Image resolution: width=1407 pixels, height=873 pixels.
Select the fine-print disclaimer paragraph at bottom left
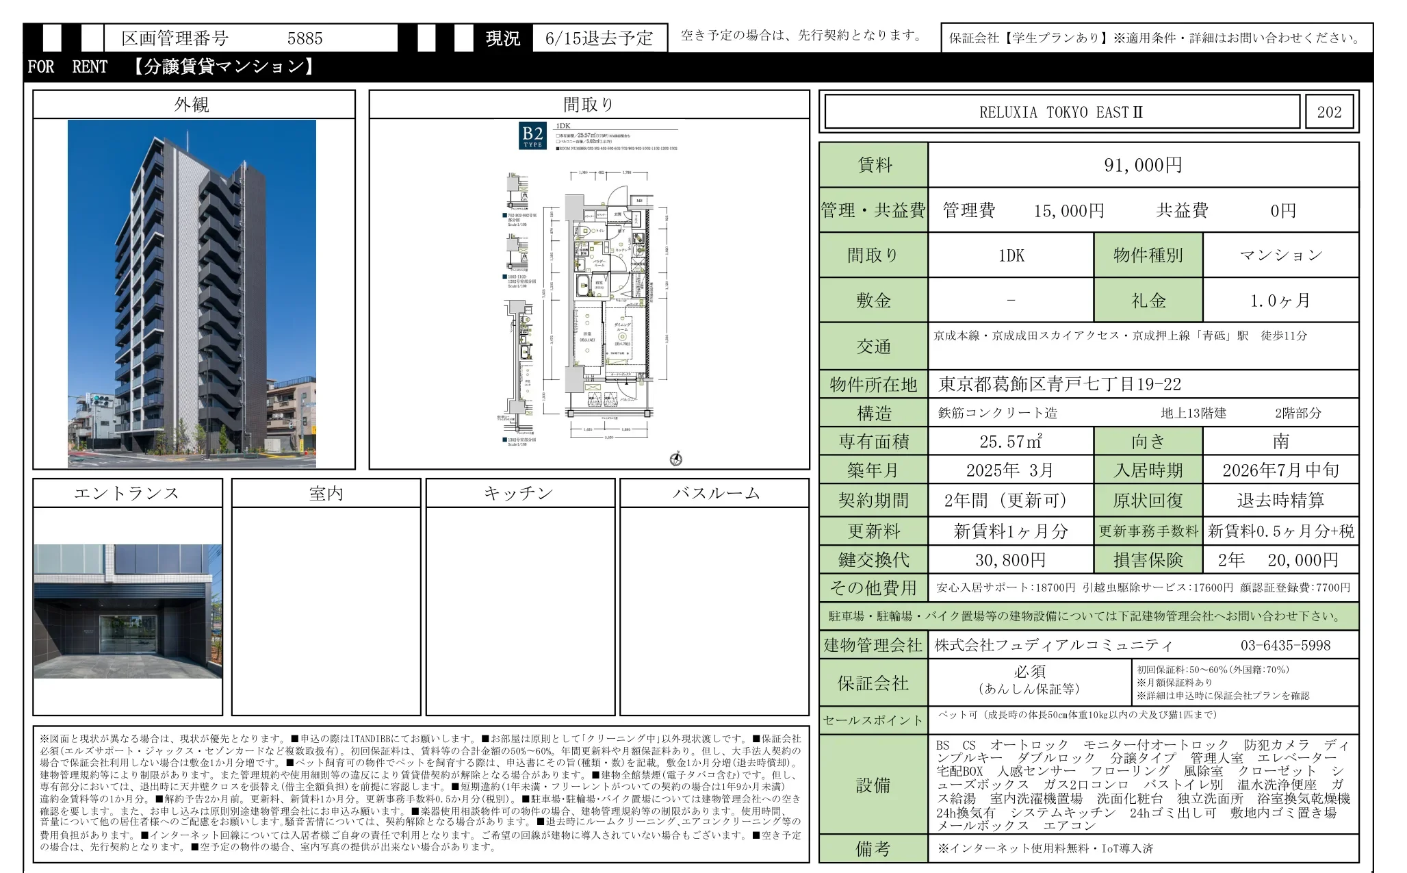[x=421, y=793]
